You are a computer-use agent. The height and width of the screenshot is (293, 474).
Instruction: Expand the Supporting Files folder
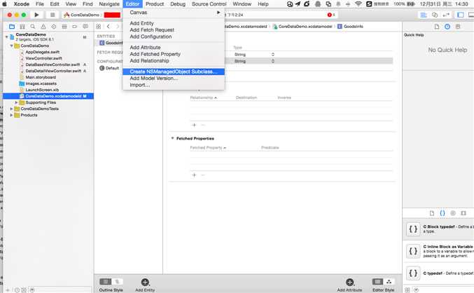(16, 102)
